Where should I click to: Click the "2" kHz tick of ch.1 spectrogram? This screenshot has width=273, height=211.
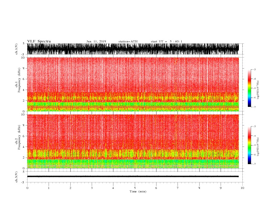coord(24,101)
